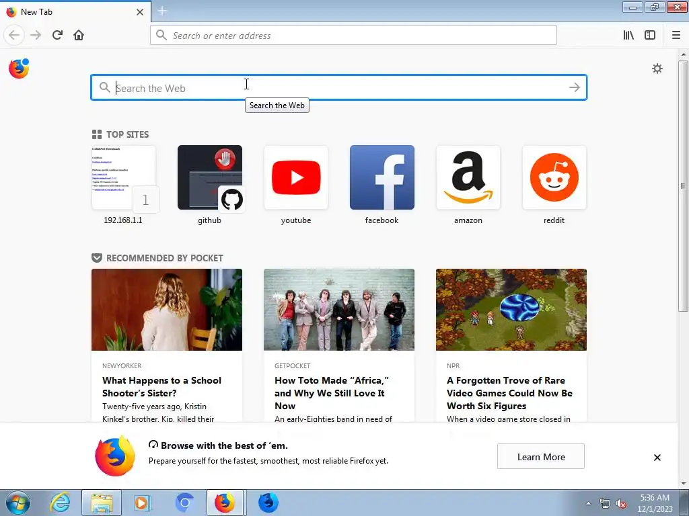The width and height of the screenshot is (689, 516).
Task: Submit web search with arrow button
Action: coord(575,87)
